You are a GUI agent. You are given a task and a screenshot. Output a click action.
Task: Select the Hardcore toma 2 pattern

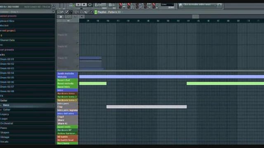pos(67,97)
